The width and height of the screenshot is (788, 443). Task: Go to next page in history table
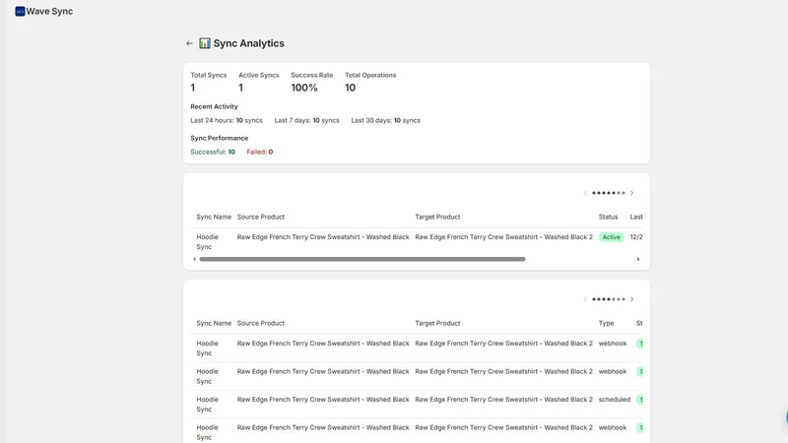631,299
